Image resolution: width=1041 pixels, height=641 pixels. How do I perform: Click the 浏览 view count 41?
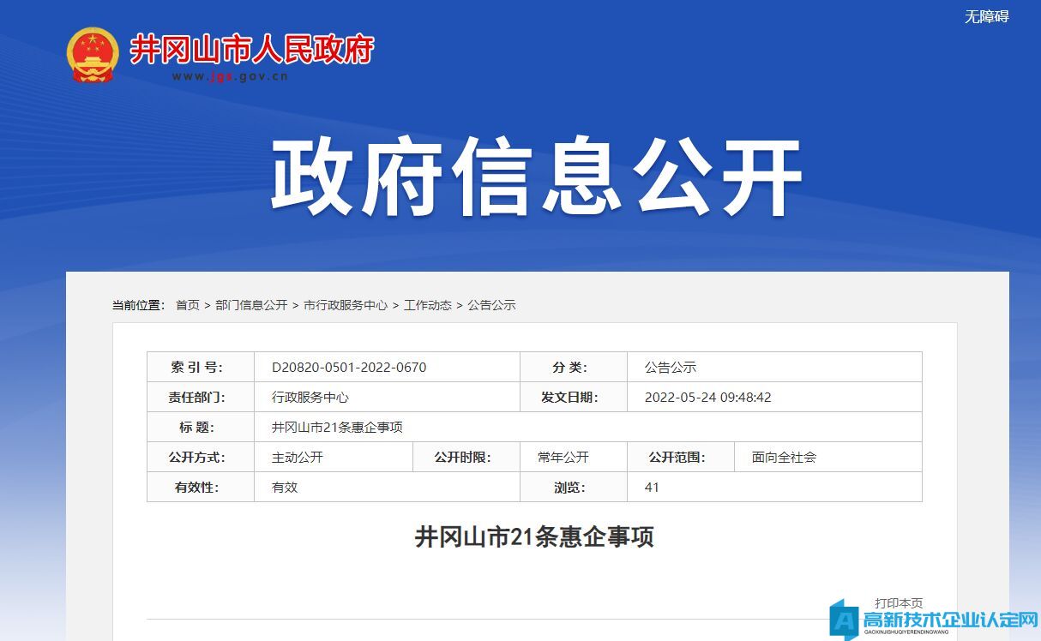(x=652, y=488)
